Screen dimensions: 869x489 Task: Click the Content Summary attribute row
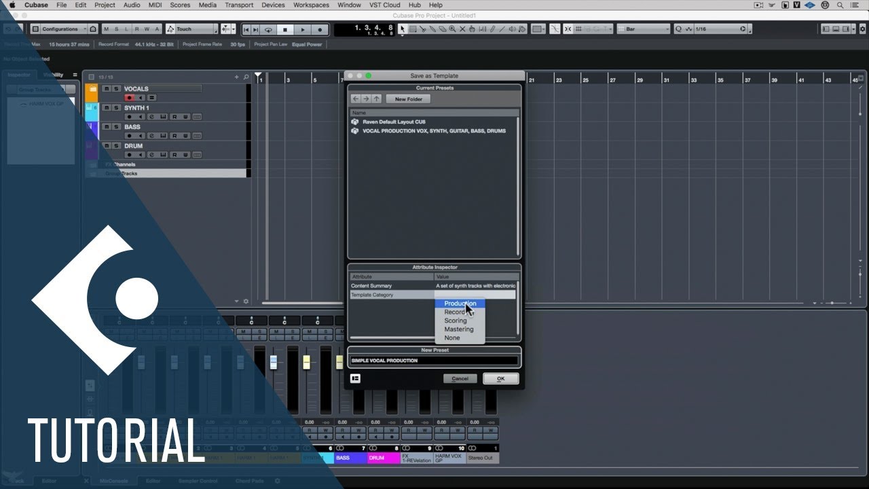(x=433, y=286)
